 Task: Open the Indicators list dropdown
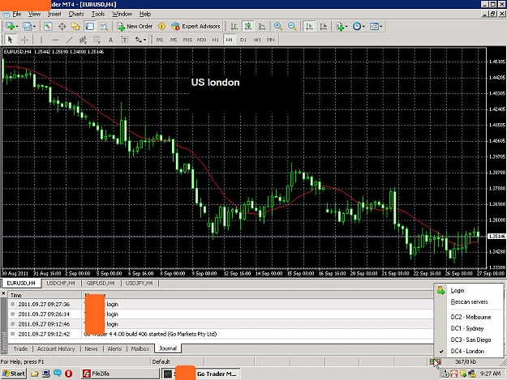point(342,26)
